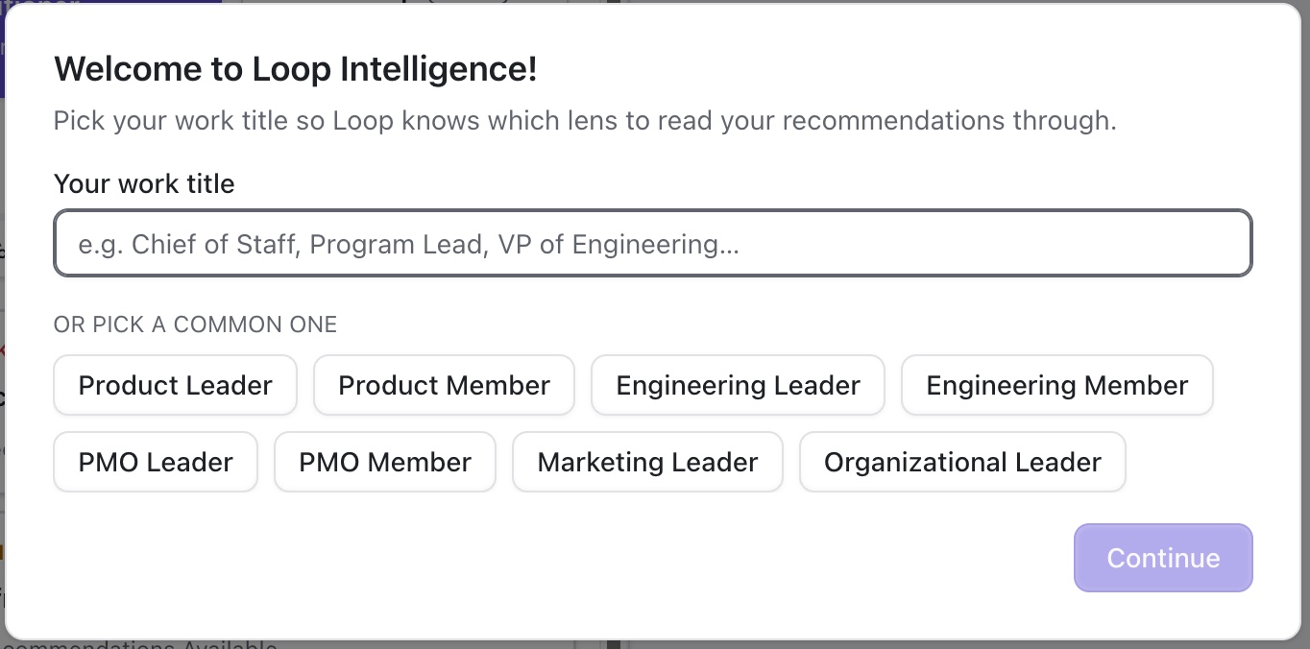Select the Marketing Leader chip
This screenshot has height=649, width=1310.
(x=647, y=462)
